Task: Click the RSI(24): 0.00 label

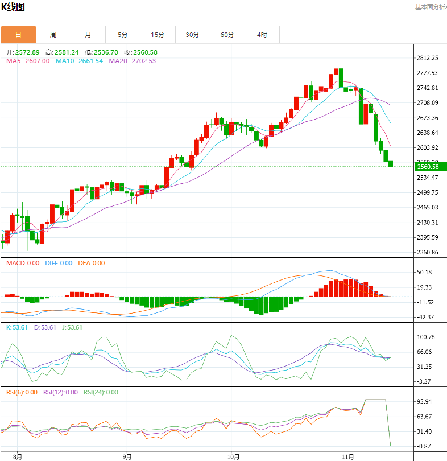Action: pyautogui.click(x=101, y=392)
